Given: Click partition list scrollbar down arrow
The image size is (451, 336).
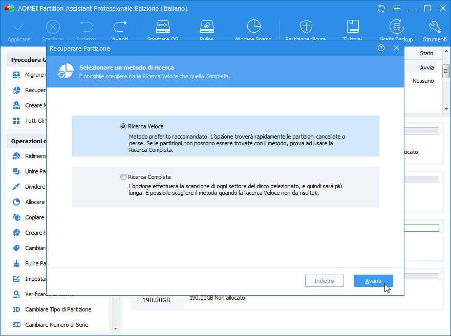Looking at the screenshot, I should 446,109.
